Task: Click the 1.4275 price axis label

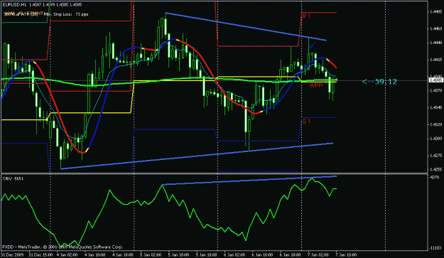Action: pyautogui.click(x=435, y=156)
